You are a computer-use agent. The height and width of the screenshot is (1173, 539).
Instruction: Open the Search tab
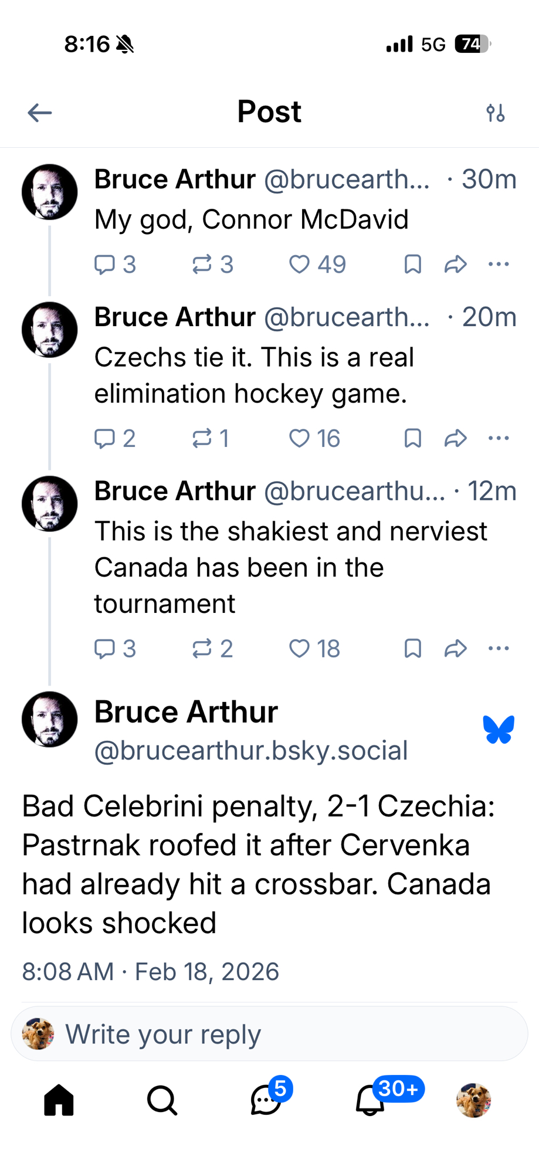pos(162,1100)
